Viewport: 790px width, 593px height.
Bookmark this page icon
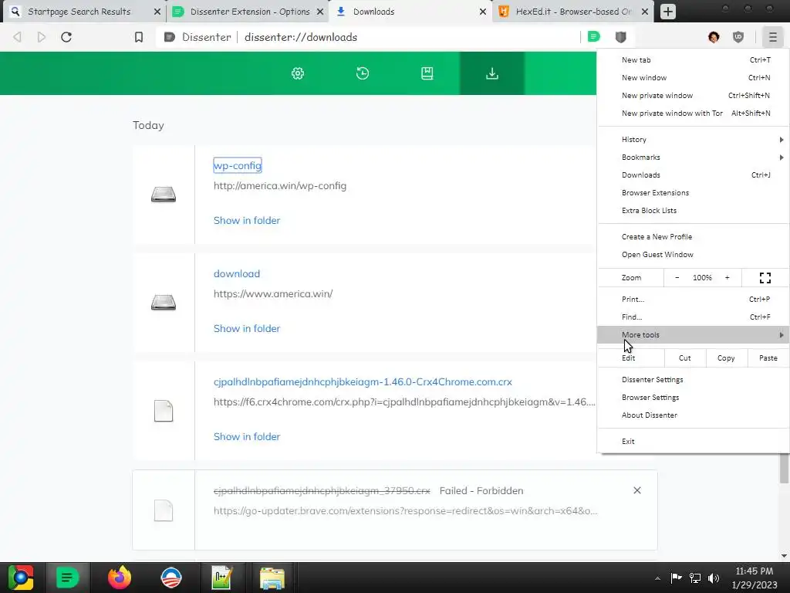click(x=139, y=37)
